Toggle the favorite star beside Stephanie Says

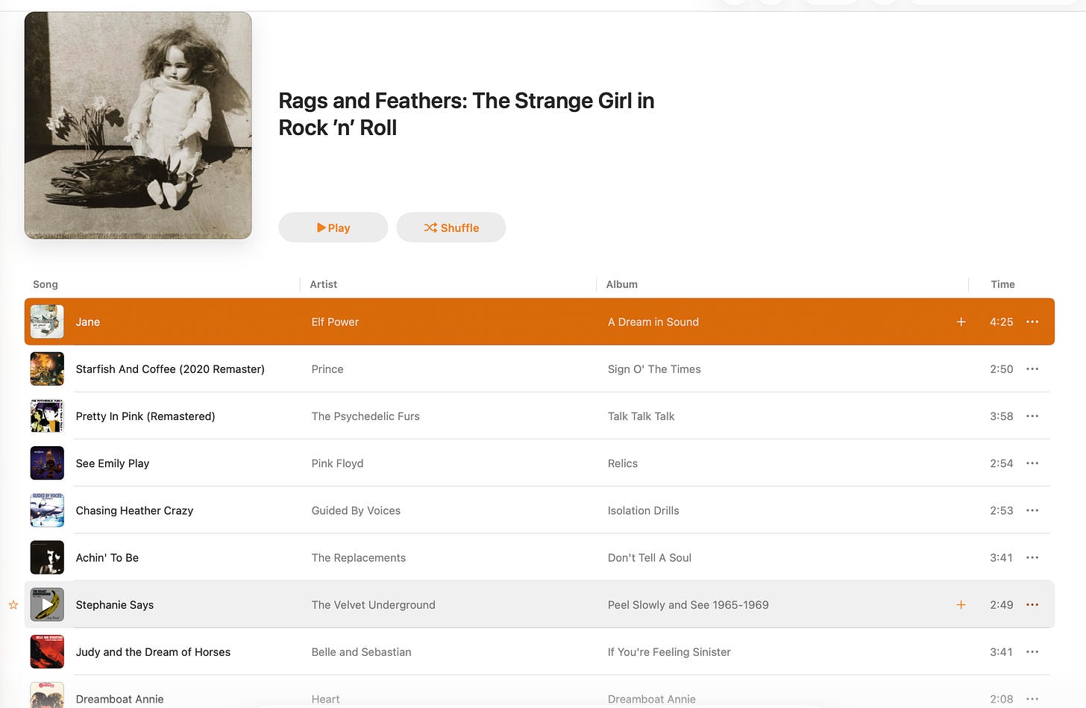[13, 604]
